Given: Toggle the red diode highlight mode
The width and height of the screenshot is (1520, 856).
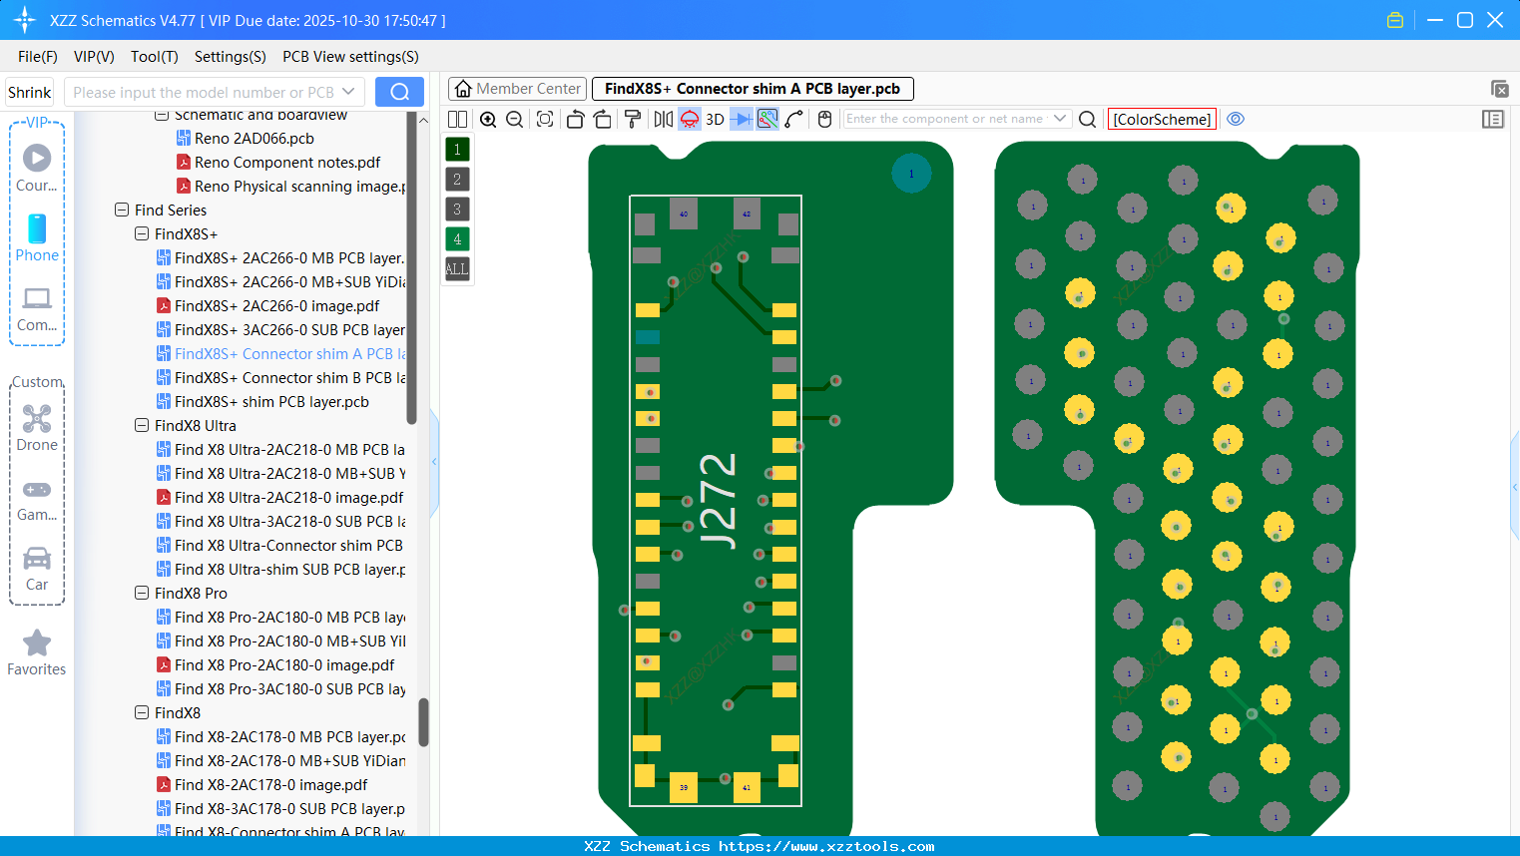Looking at the screenshot, I should pos(689,119).
